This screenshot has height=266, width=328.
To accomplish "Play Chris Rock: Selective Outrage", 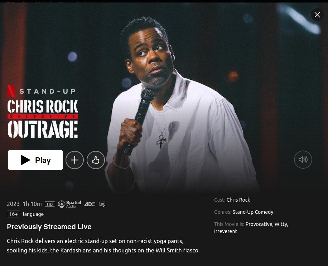I will click(35, 160).
